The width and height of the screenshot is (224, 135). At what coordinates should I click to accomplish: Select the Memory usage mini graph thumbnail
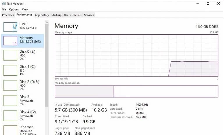(x=10, y=41)
